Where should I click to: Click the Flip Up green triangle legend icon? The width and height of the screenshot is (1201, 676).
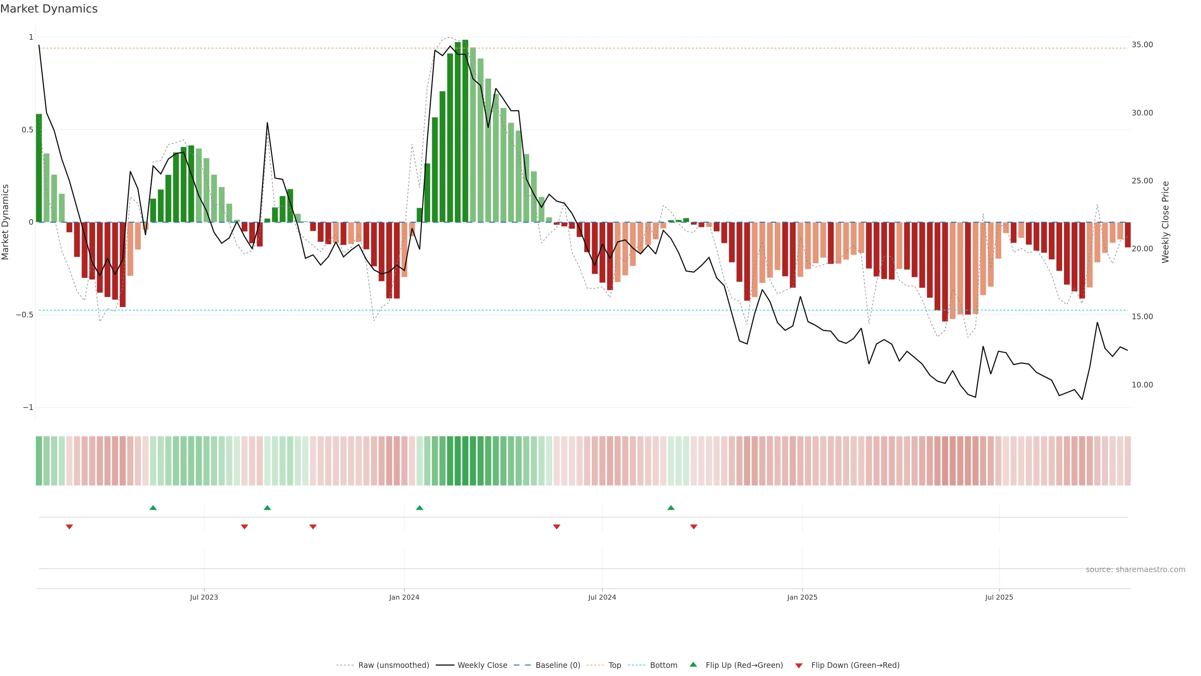coord(693,664)
